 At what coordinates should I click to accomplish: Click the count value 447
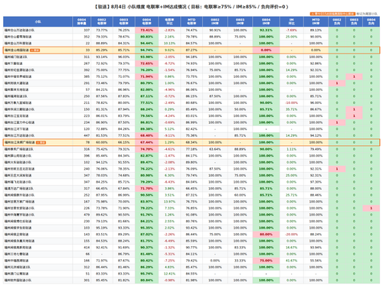click(87, 135)
